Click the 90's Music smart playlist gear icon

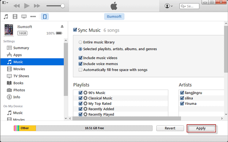pos(85,93)
